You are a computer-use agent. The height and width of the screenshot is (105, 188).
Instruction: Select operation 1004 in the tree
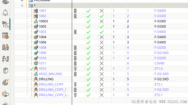point(43,37)
